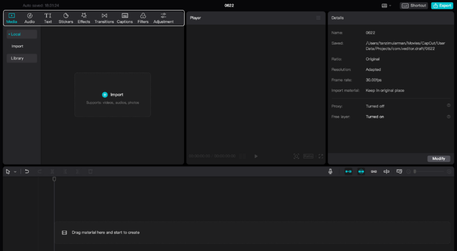Click the undo arrow in timeline toolbar

tap(27, 171)
